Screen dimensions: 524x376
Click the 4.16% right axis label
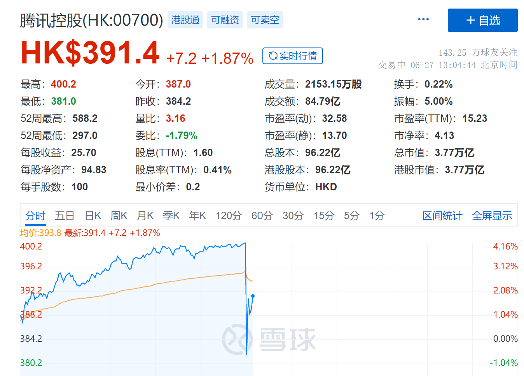505,246
